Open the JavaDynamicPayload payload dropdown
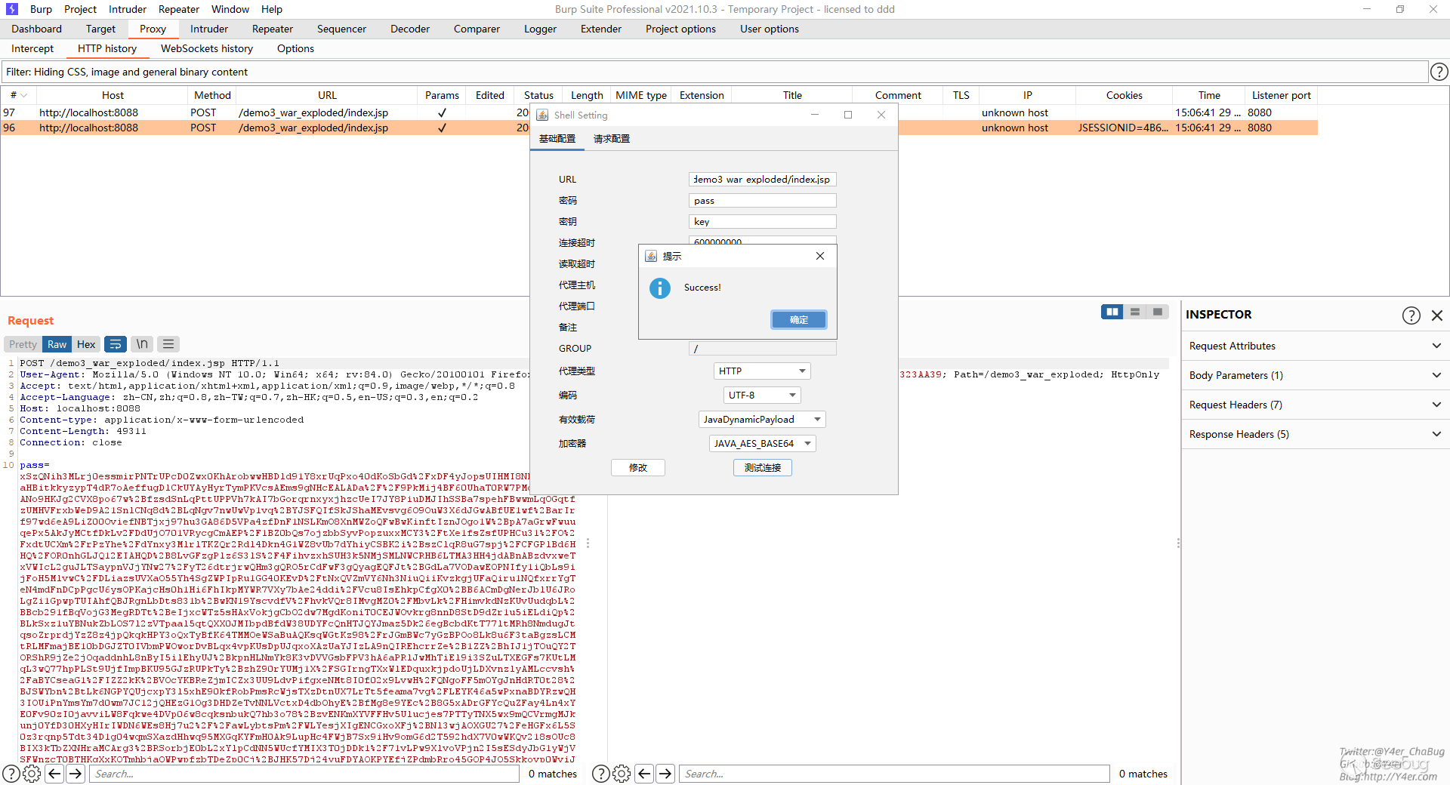This screenshot has width=1450, height=785. coord(761,420)
